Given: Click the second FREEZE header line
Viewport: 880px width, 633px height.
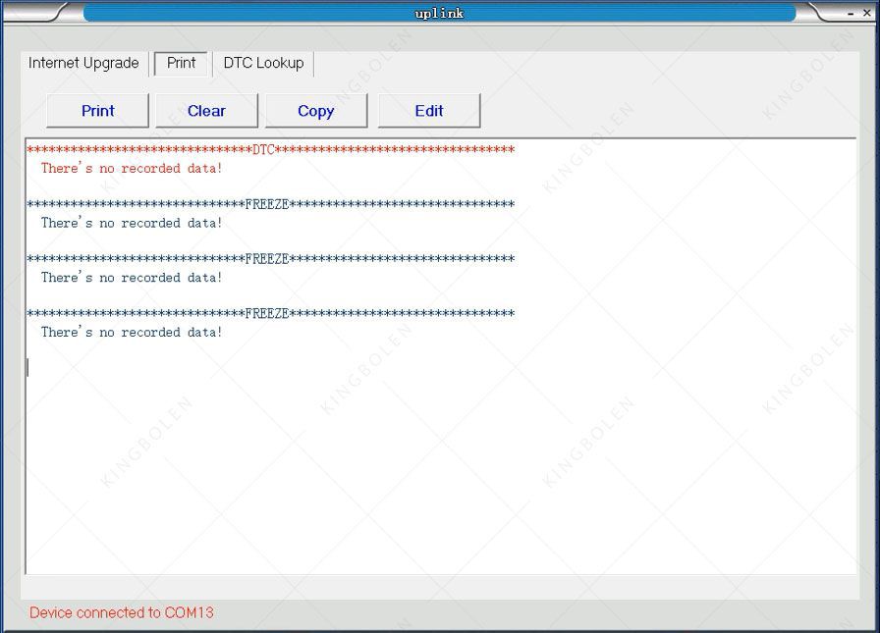Looking at the screenshot, I should (270, 259).
